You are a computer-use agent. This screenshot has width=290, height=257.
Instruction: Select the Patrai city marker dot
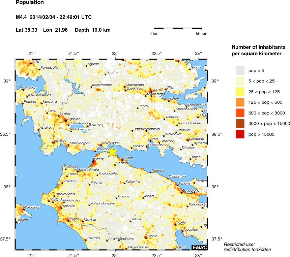coord(93,161)
